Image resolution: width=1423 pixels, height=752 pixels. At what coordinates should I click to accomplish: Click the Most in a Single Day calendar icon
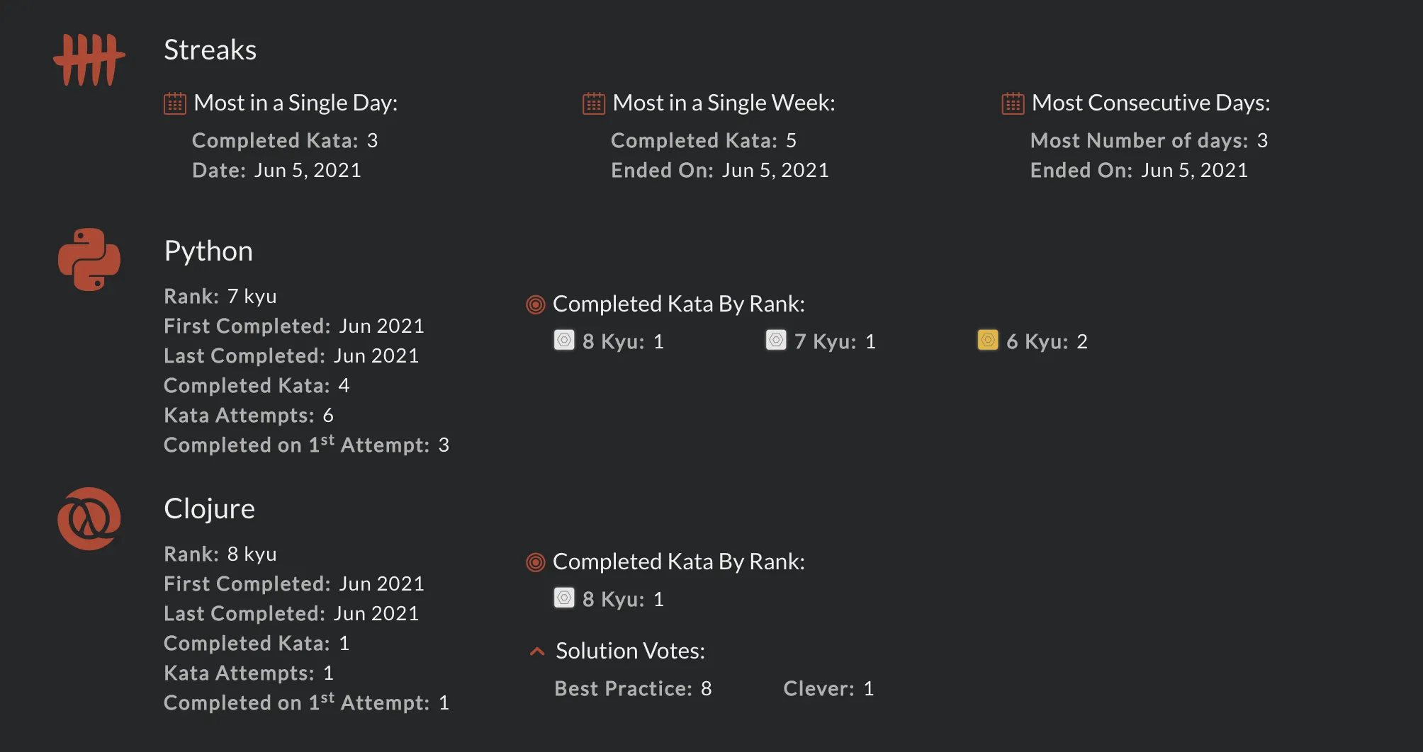point(175,103)
